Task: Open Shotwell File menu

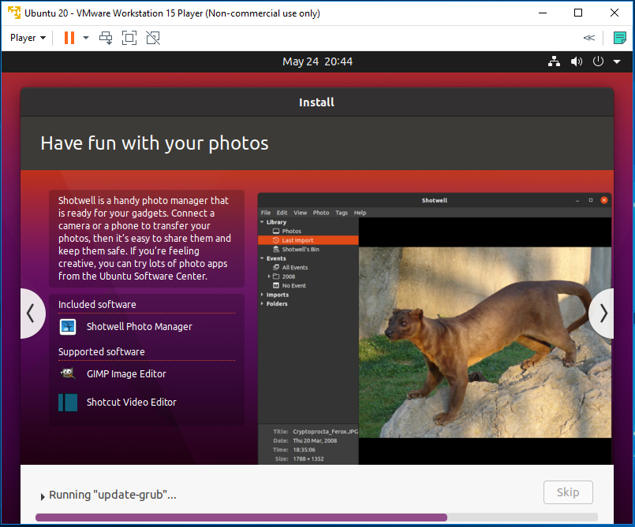Action: coord(266,213)
